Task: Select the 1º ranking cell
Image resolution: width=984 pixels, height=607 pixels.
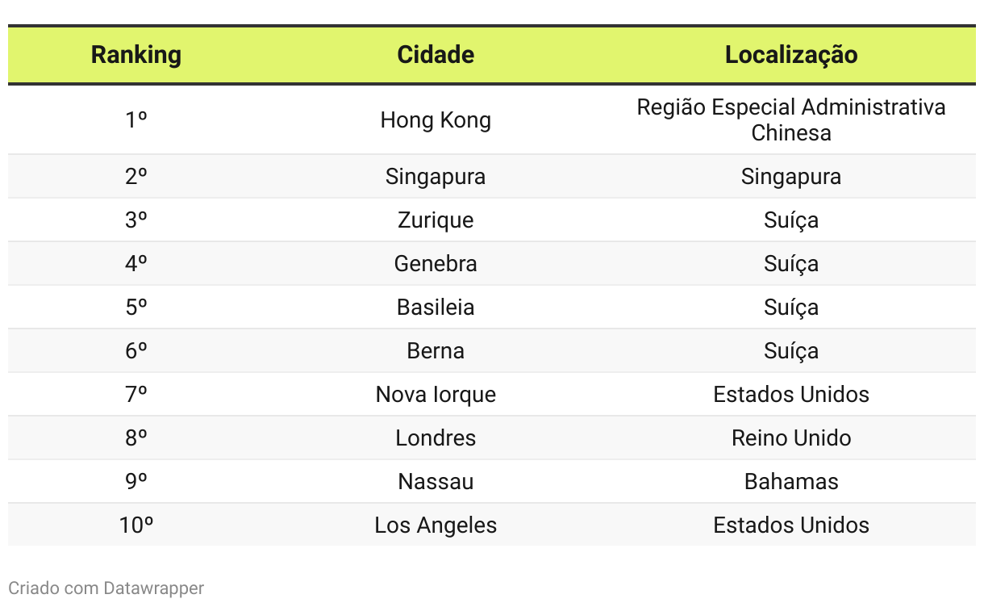Action: point(136,120)
